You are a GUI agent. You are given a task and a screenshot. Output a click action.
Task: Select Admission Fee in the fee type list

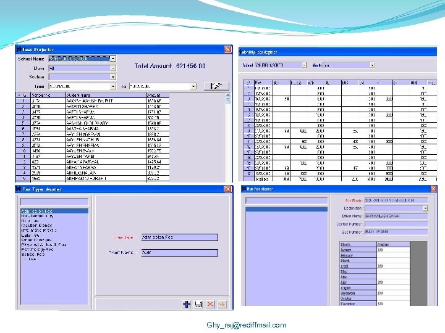[54, 211]
